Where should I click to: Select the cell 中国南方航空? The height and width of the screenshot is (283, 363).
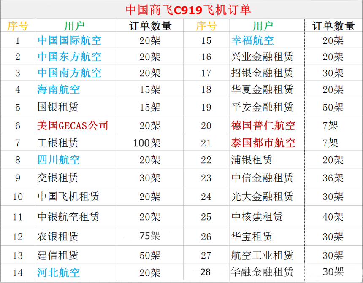[76, 73]
